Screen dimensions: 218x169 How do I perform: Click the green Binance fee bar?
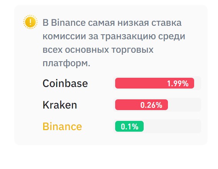[x=129, y=126]
